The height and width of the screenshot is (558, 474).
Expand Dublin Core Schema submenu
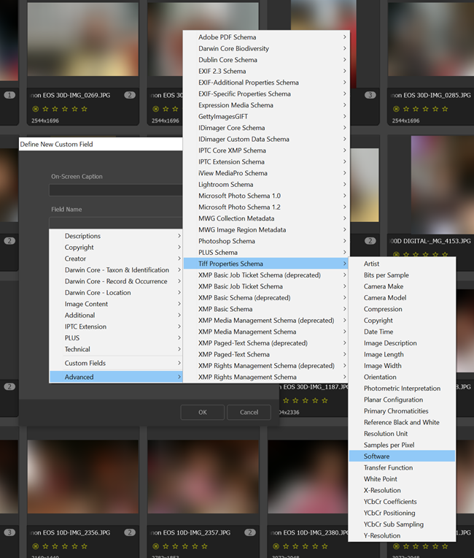pos(266,60)
